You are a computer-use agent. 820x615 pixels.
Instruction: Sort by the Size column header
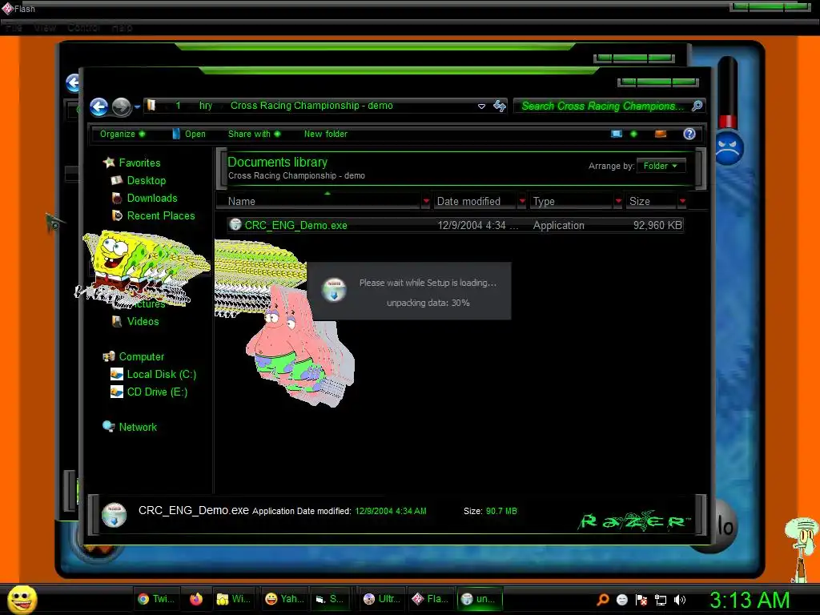(651, 201)
